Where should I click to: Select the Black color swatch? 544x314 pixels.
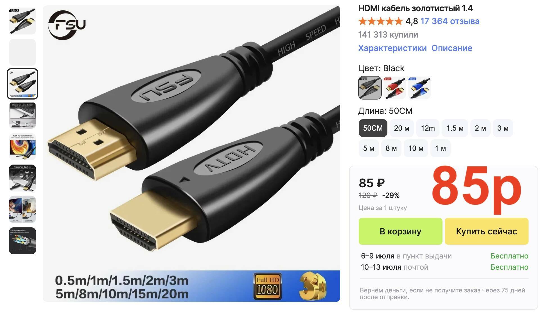370,88
